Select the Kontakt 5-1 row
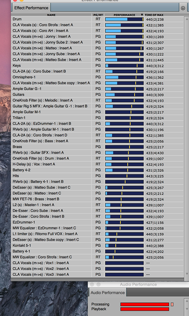189x316 pixels. (x=22, y=246)
